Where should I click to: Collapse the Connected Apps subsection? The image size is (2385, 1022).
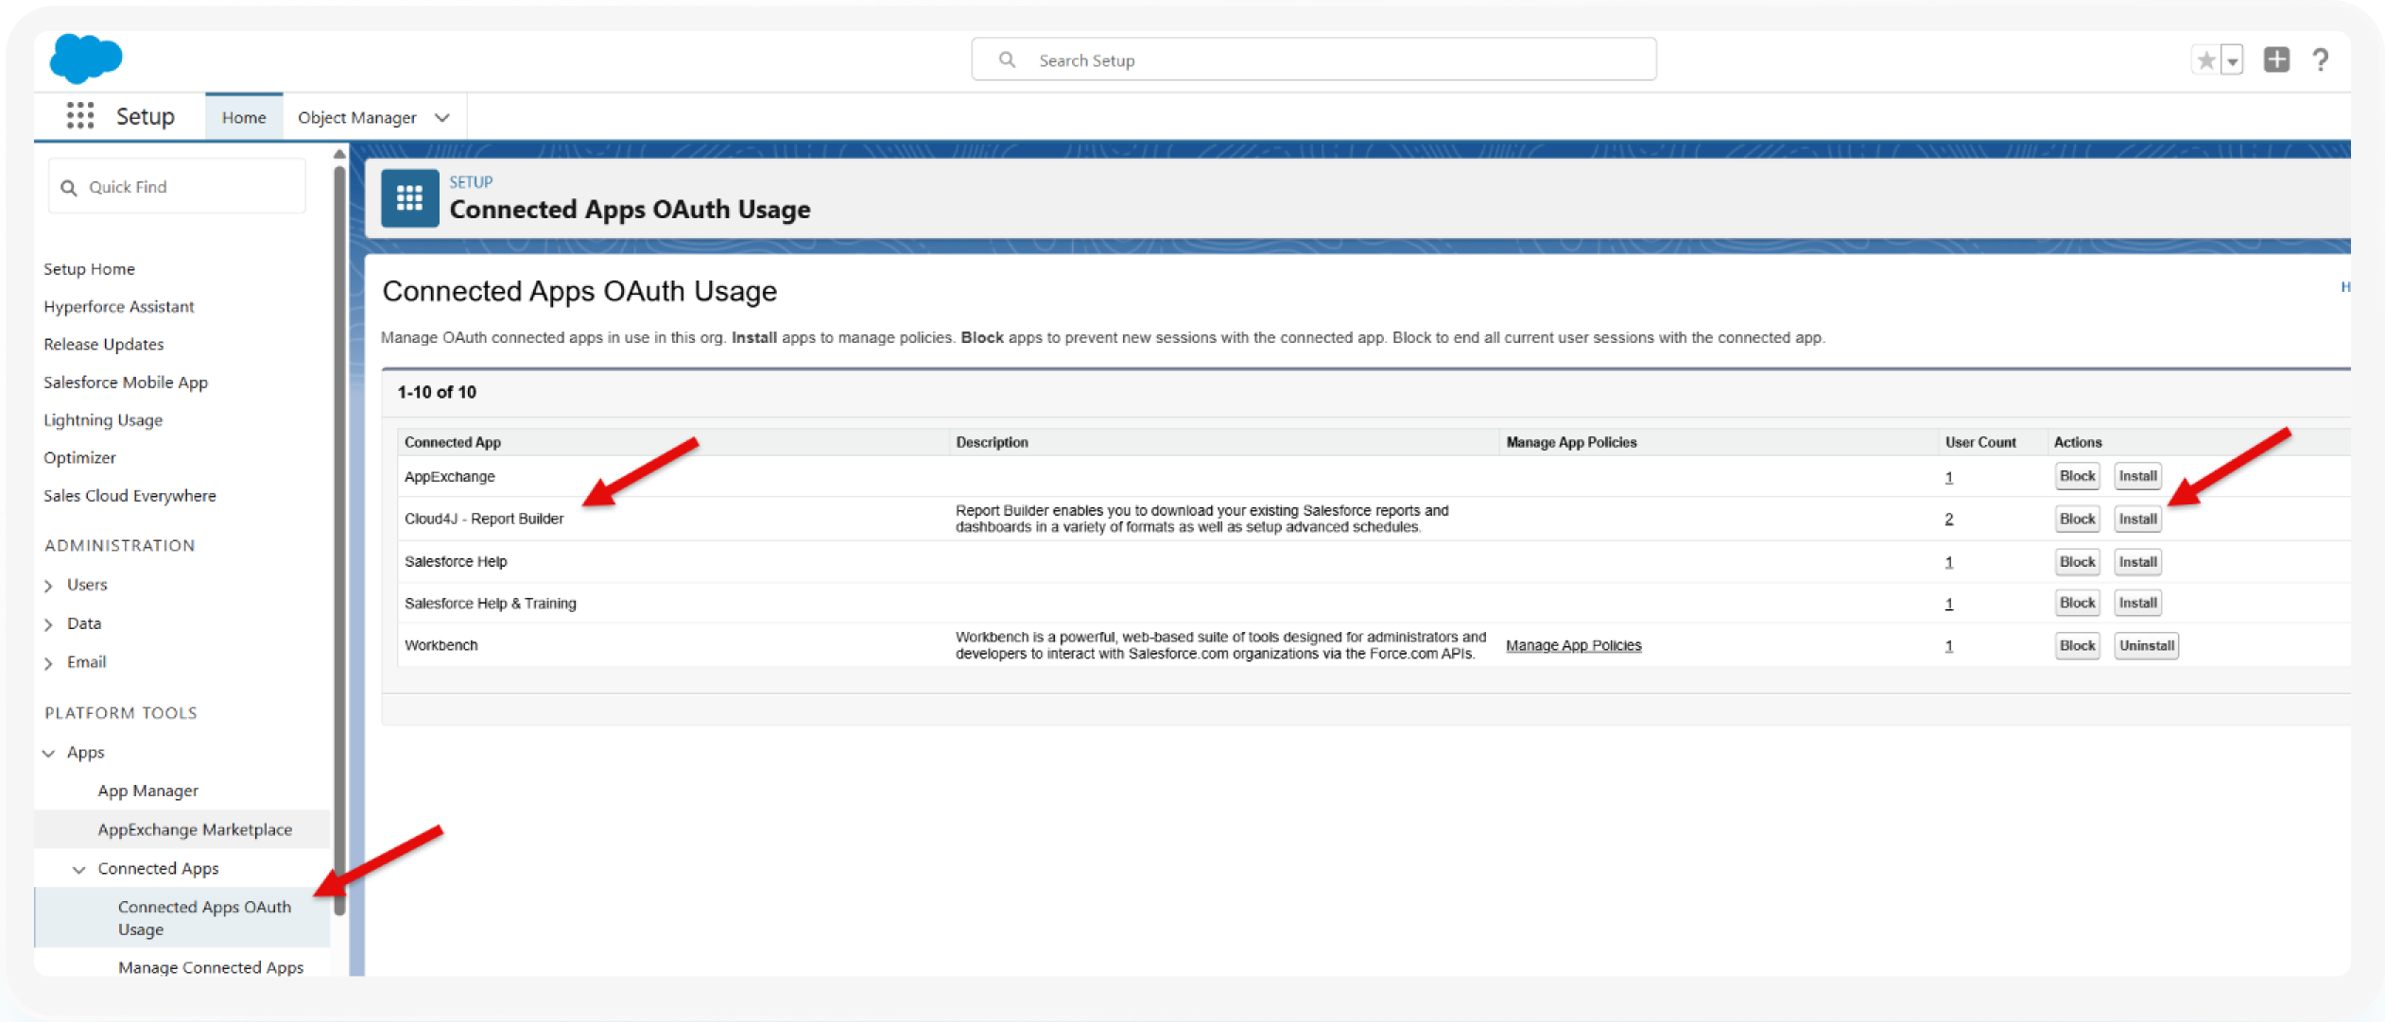[x=79, y=869]
